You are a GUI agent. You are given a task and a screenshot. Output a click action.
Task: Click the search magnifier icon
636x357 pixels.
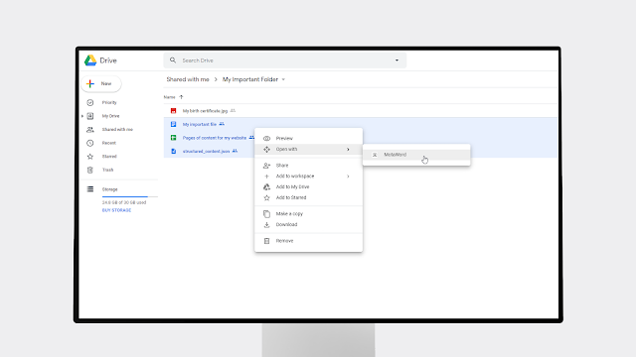[173, 60]
